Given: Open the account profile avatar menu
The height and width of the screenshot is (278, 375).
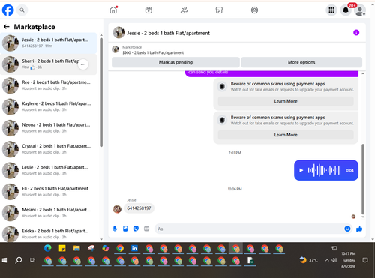Looking at the screenshot, I should [360, 10].
